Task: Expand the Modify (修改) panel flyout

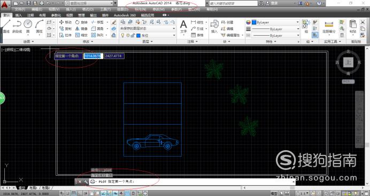Action: click(x=88, y=42)
